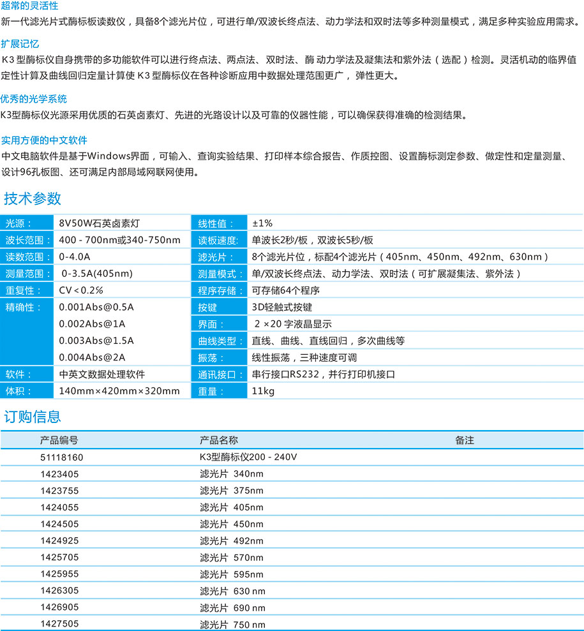Click 滤光片 450nm product name
The image size is (584, 631).
click(232, 524)
